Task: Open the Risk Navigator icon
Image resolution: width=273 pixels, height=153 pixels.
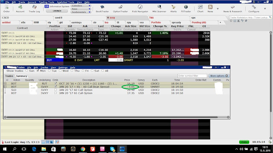Action: [x=140, y=9]
